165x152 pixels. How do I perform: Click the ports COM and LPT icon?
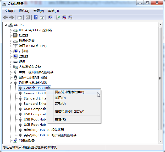15,46
